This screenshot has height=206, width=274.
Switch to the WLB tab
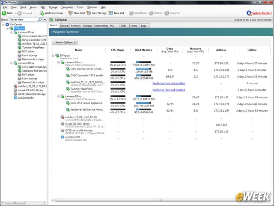point(123,26)
